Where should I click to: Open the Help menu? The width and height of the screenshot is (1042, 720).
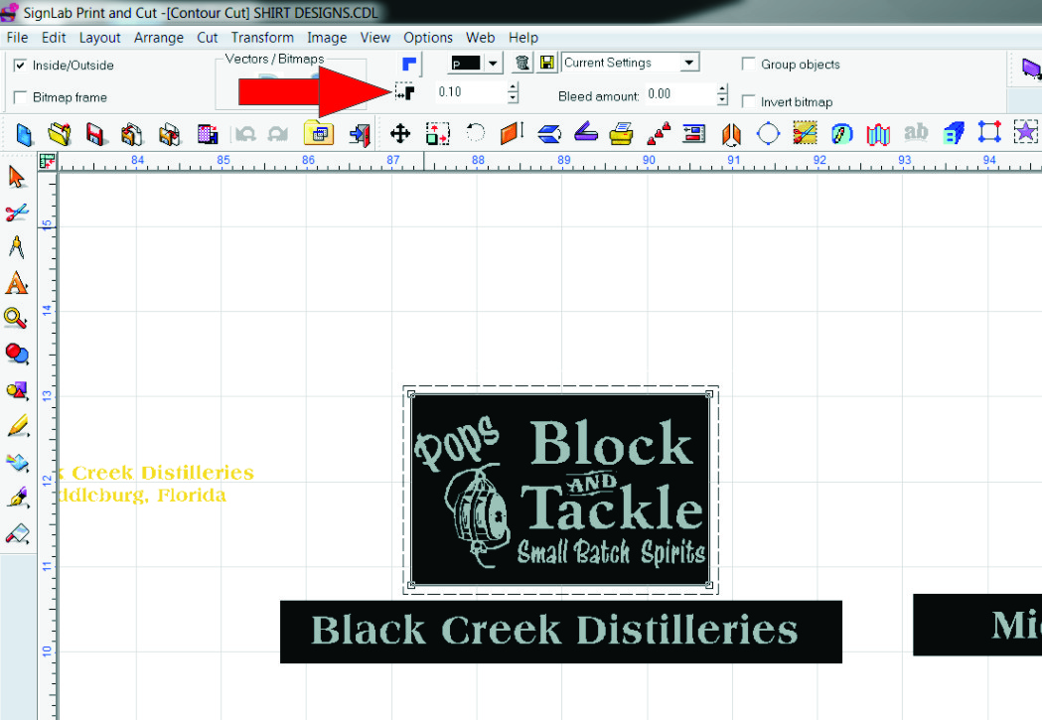click(523, 38)
